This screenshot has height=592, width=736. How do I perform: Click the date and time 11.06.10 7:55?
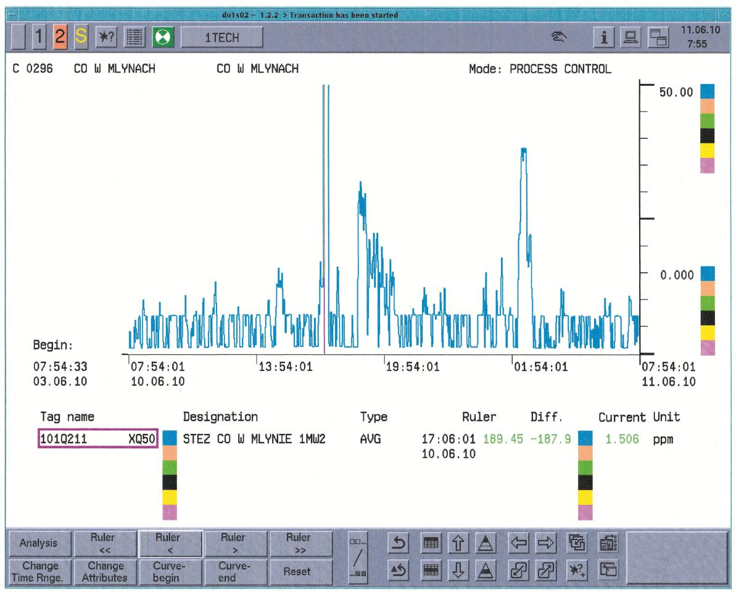(700, 36)
